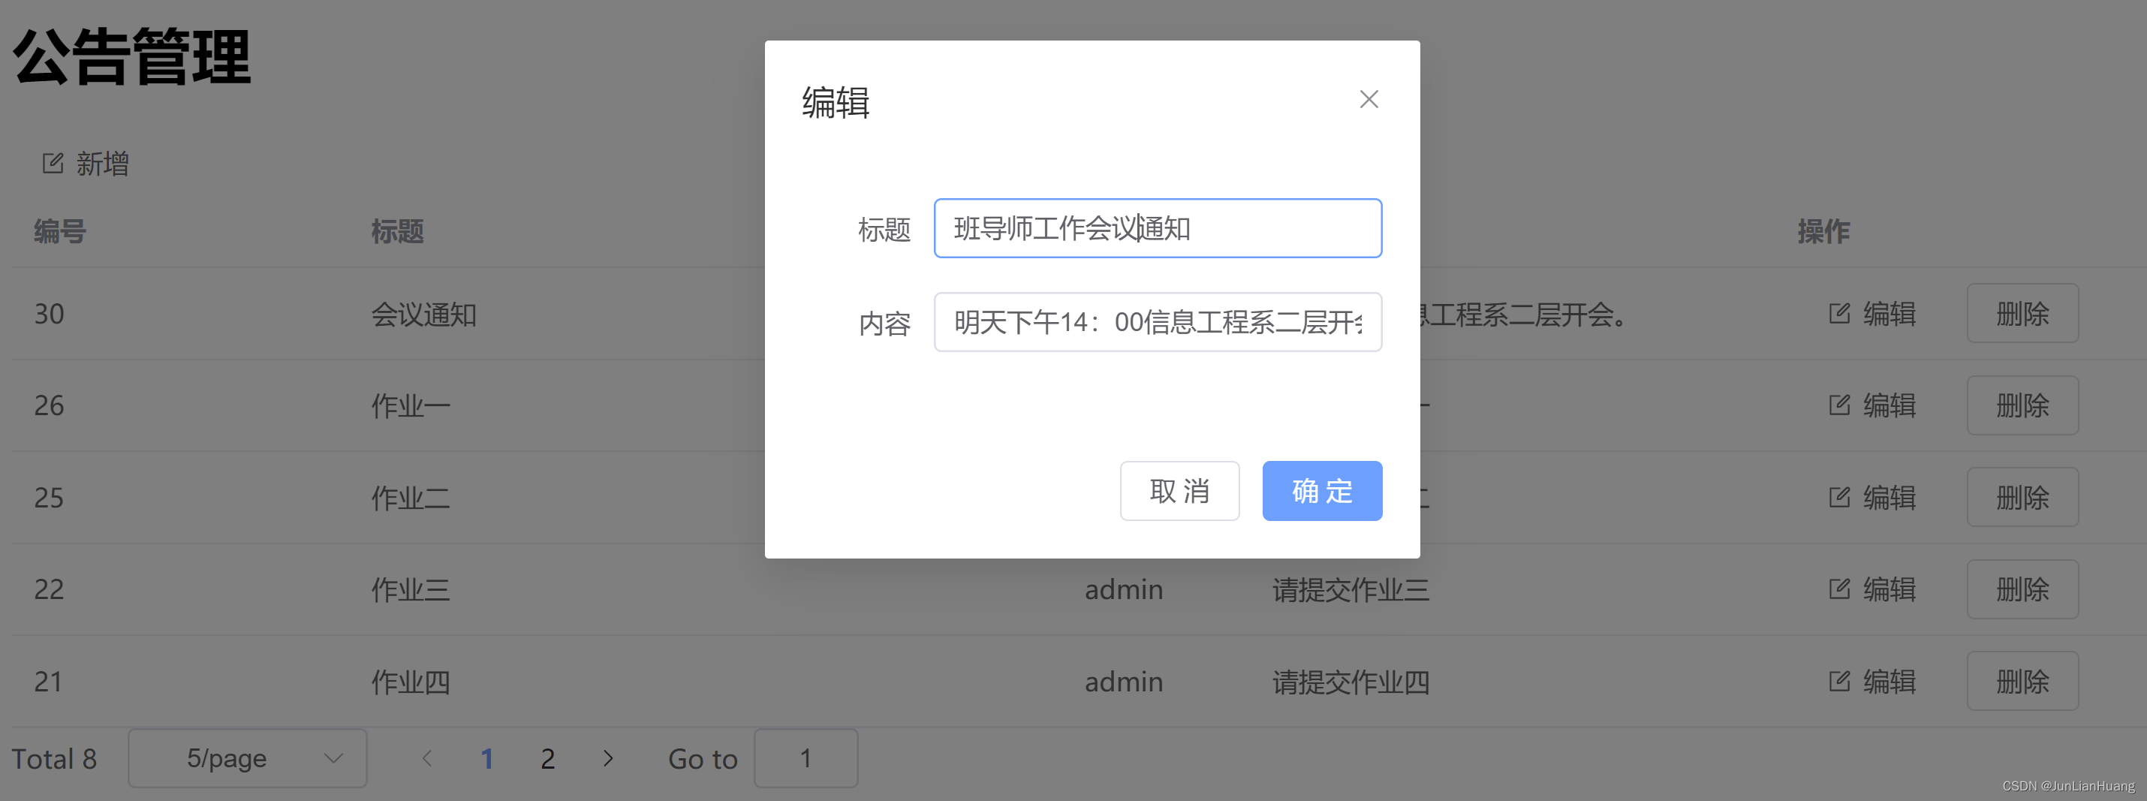Open the 5/page size dropdown
Viewport: 2147px width, 801px height.
[248, 757]
